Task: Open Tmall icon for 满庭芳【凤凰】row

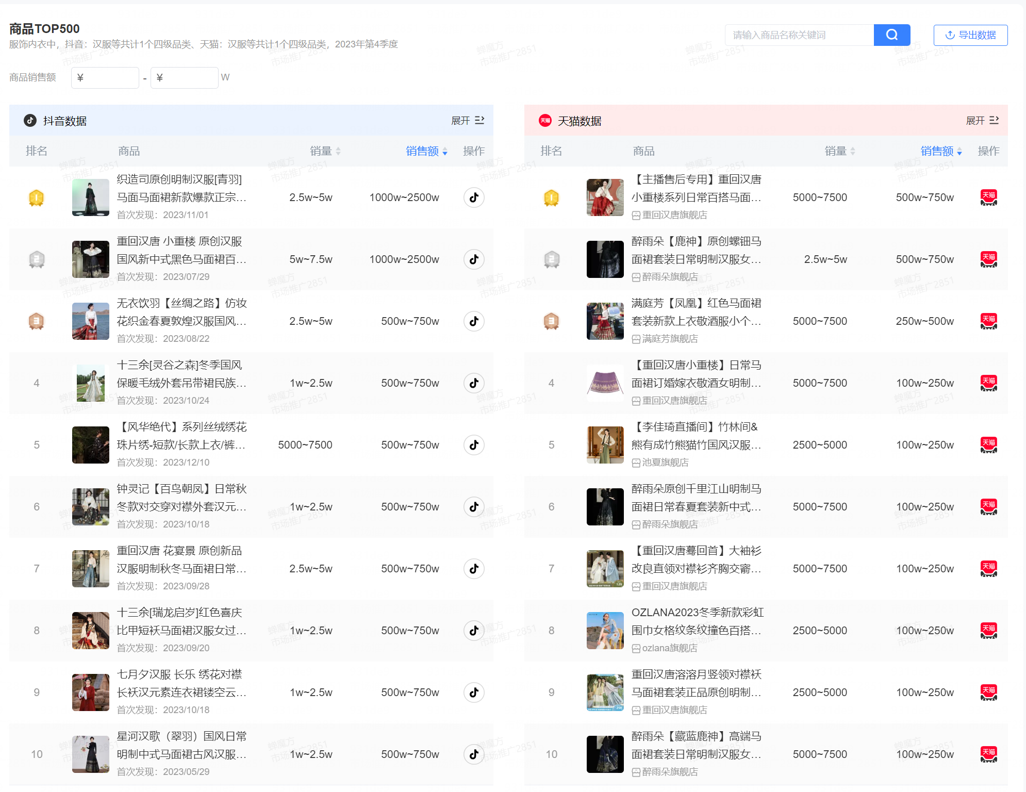Action: coord(988,321)
